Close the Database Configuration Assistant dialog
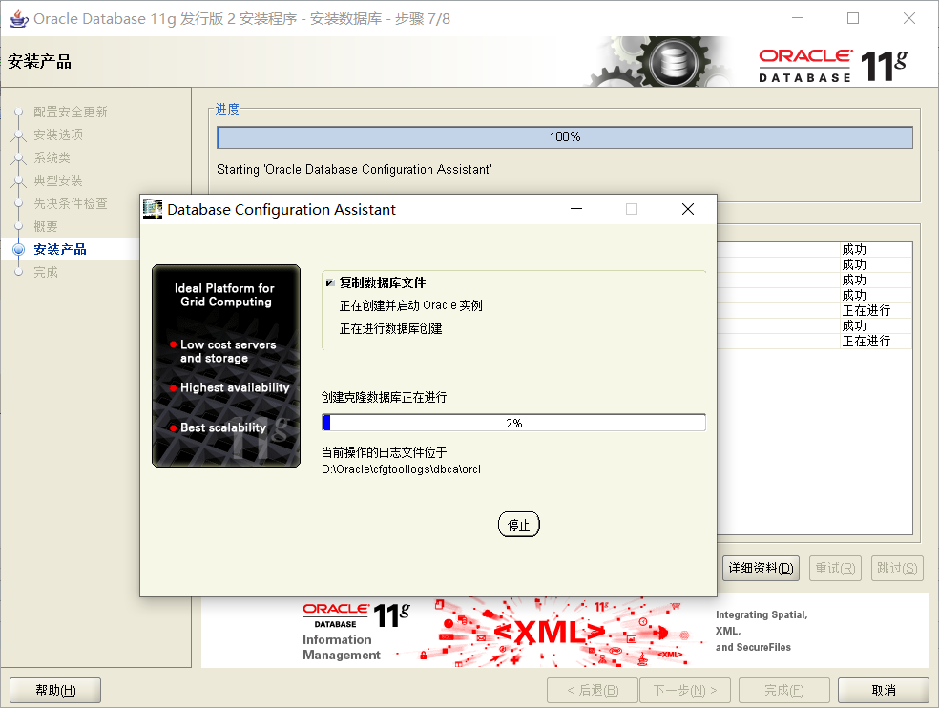The image size is (939, 708). [x=688, y=209]
